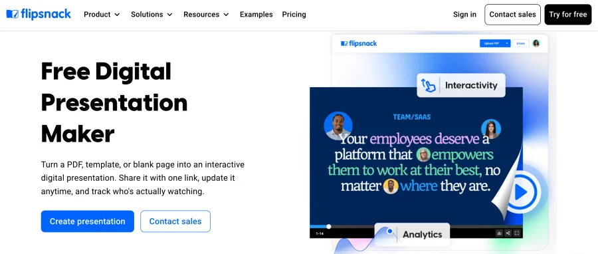Click the Interactivity hand icon
Image resolution: width=598 pixels, height=254 pixels.
(429, 85)
